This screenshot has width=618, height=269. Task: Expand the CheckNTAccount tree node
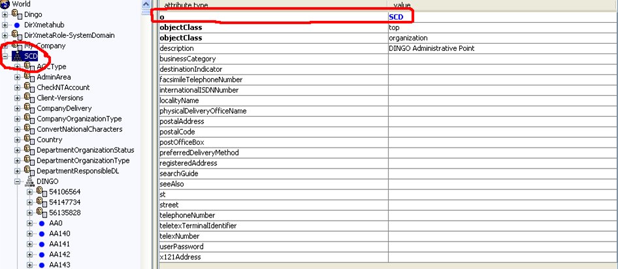17,87
